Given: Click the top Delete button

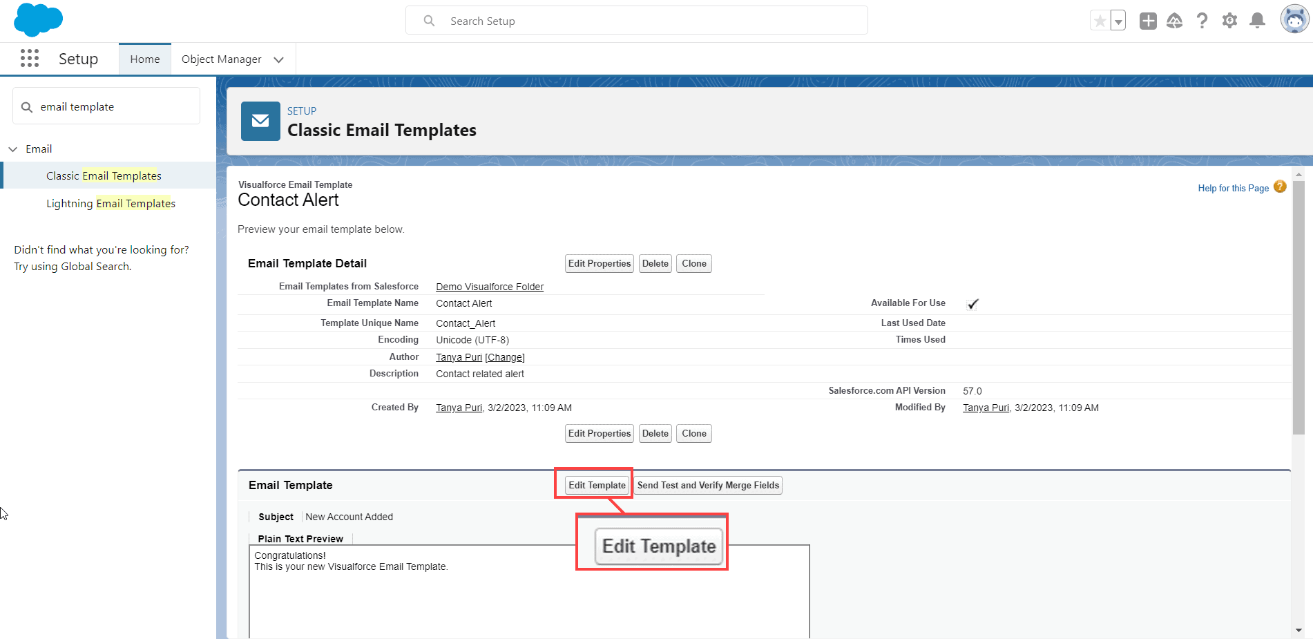Looking at the screenshot, I should pos(655,263).
